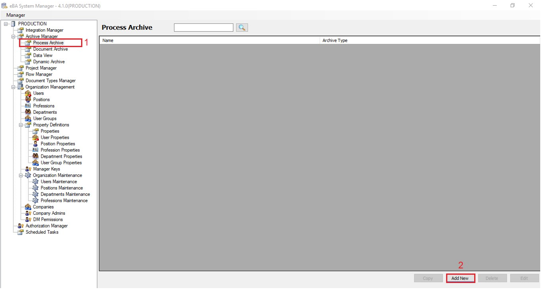Collapse the Organization Management node
Viewport: 542px width, 289px height.
(x=13, y=87)
